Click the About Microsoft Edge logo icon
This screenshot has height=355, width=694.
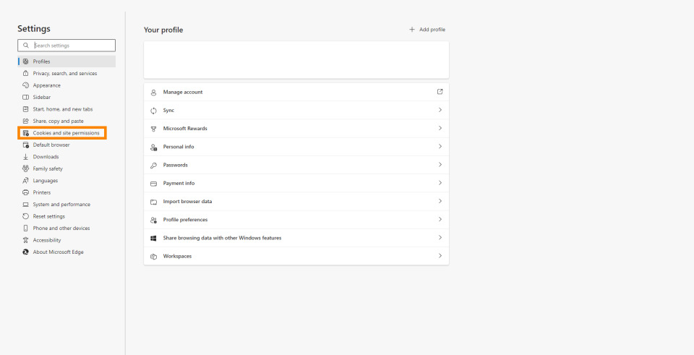click(26, 252)
